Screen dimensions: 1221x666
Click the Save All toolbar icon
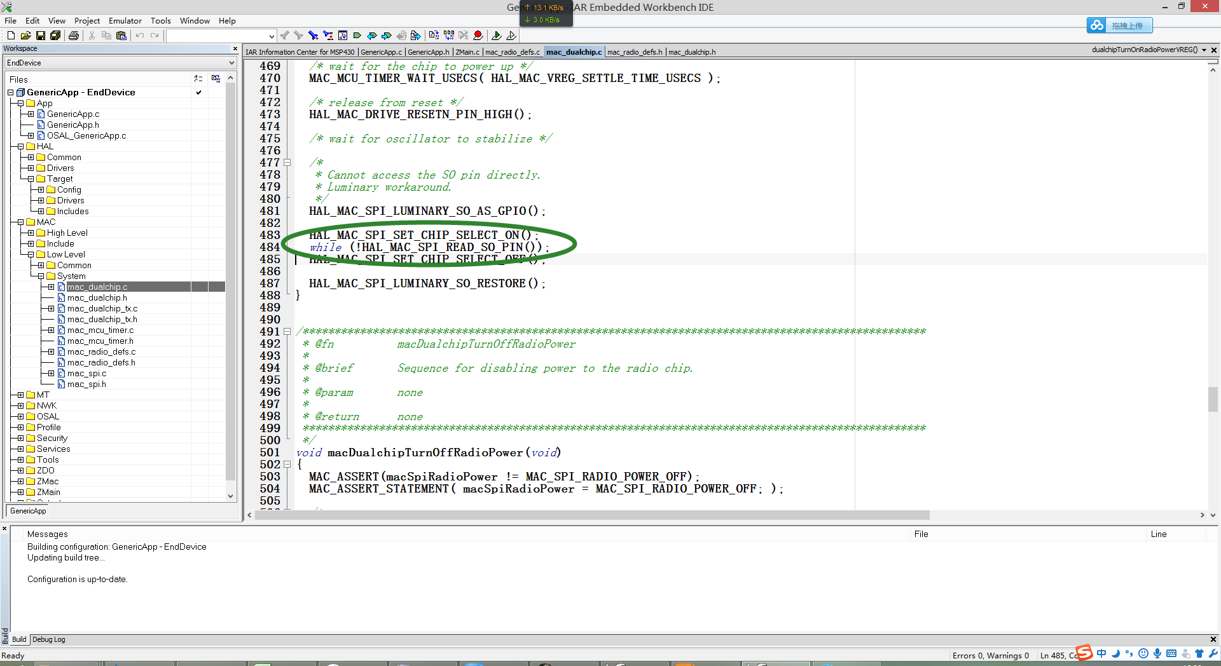pos(55,36)
